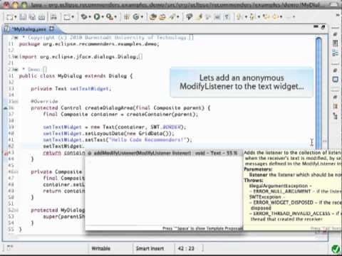This screenshot has height=256, width=342.
Task: Select the addModifyListener completion proposal
Action: [164, 153]
